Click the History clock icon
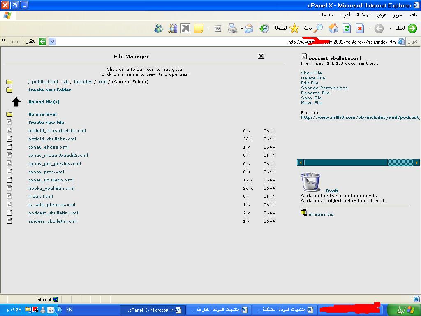 tap(264, 28)
